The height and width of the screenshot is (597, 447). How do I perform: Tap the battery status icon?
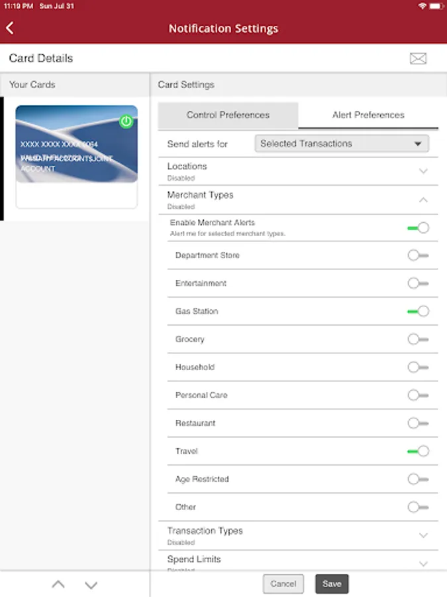[436, 5]
